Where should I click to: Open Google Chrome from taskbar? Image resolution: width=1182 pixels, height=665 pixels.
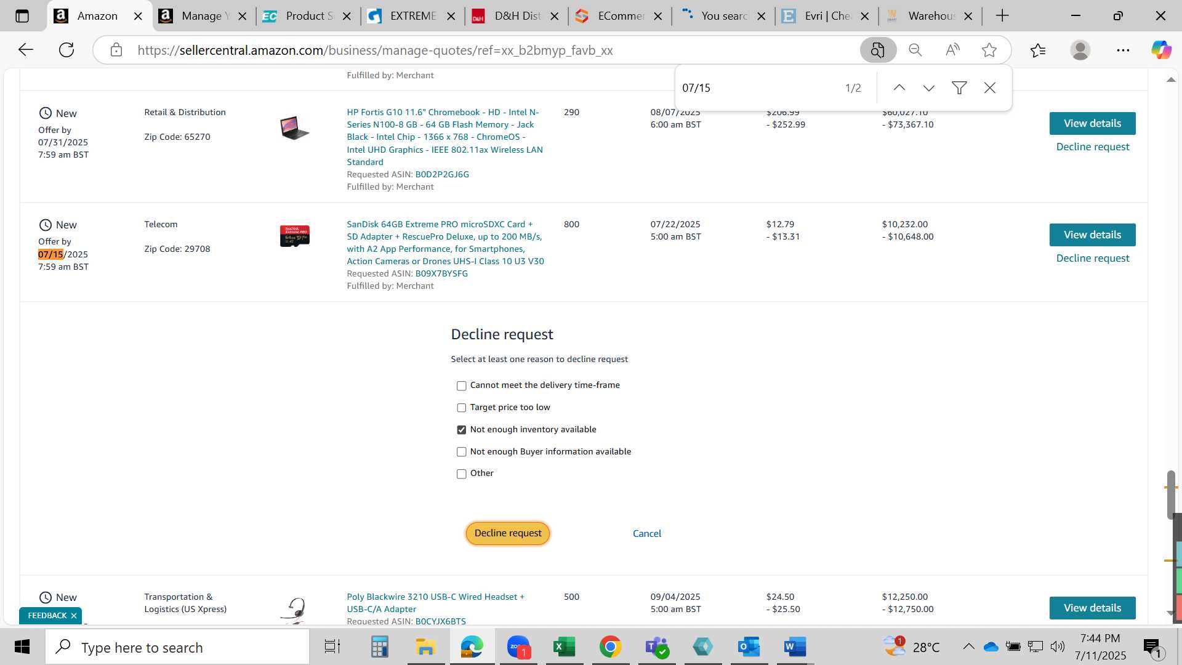coord(611,647)
